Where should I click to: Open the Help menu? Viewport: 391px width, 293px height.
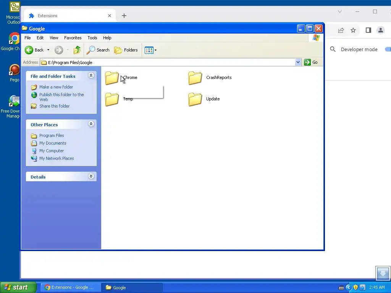pos(107,38)
